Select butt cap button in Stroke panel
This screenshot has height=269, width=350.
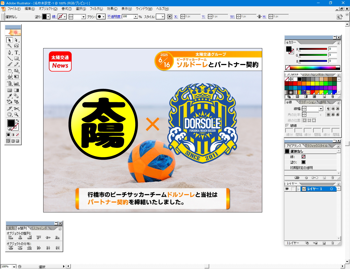click(328, 109)
